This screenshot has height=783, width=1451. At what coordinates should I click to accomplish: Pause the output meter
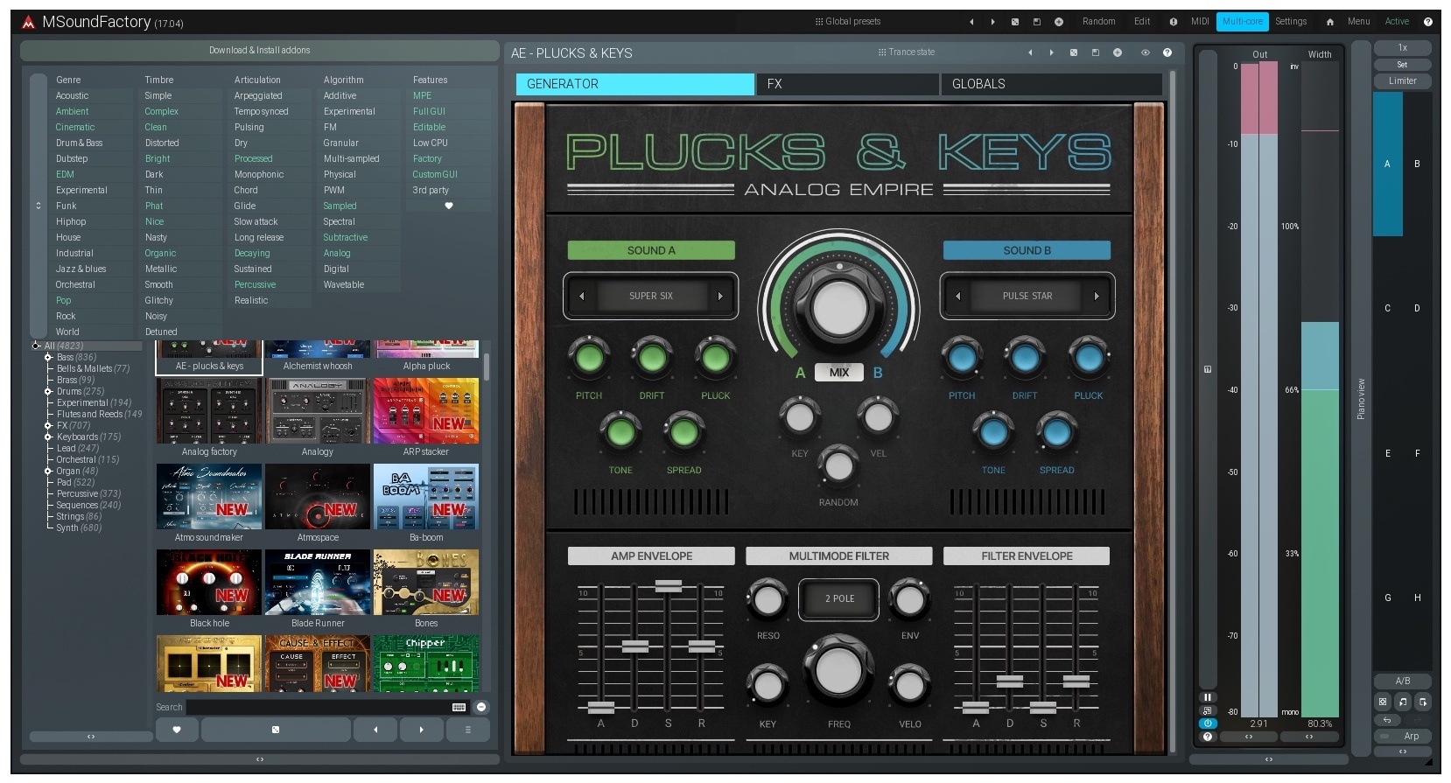1208,697
